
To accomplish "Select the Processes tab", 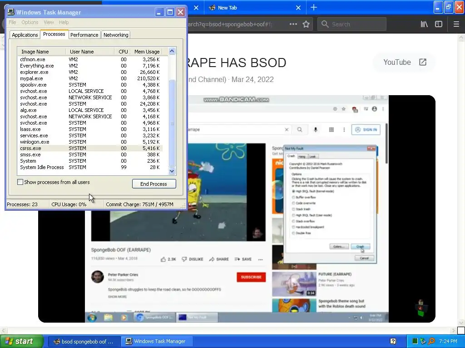I will coord(54,34).
